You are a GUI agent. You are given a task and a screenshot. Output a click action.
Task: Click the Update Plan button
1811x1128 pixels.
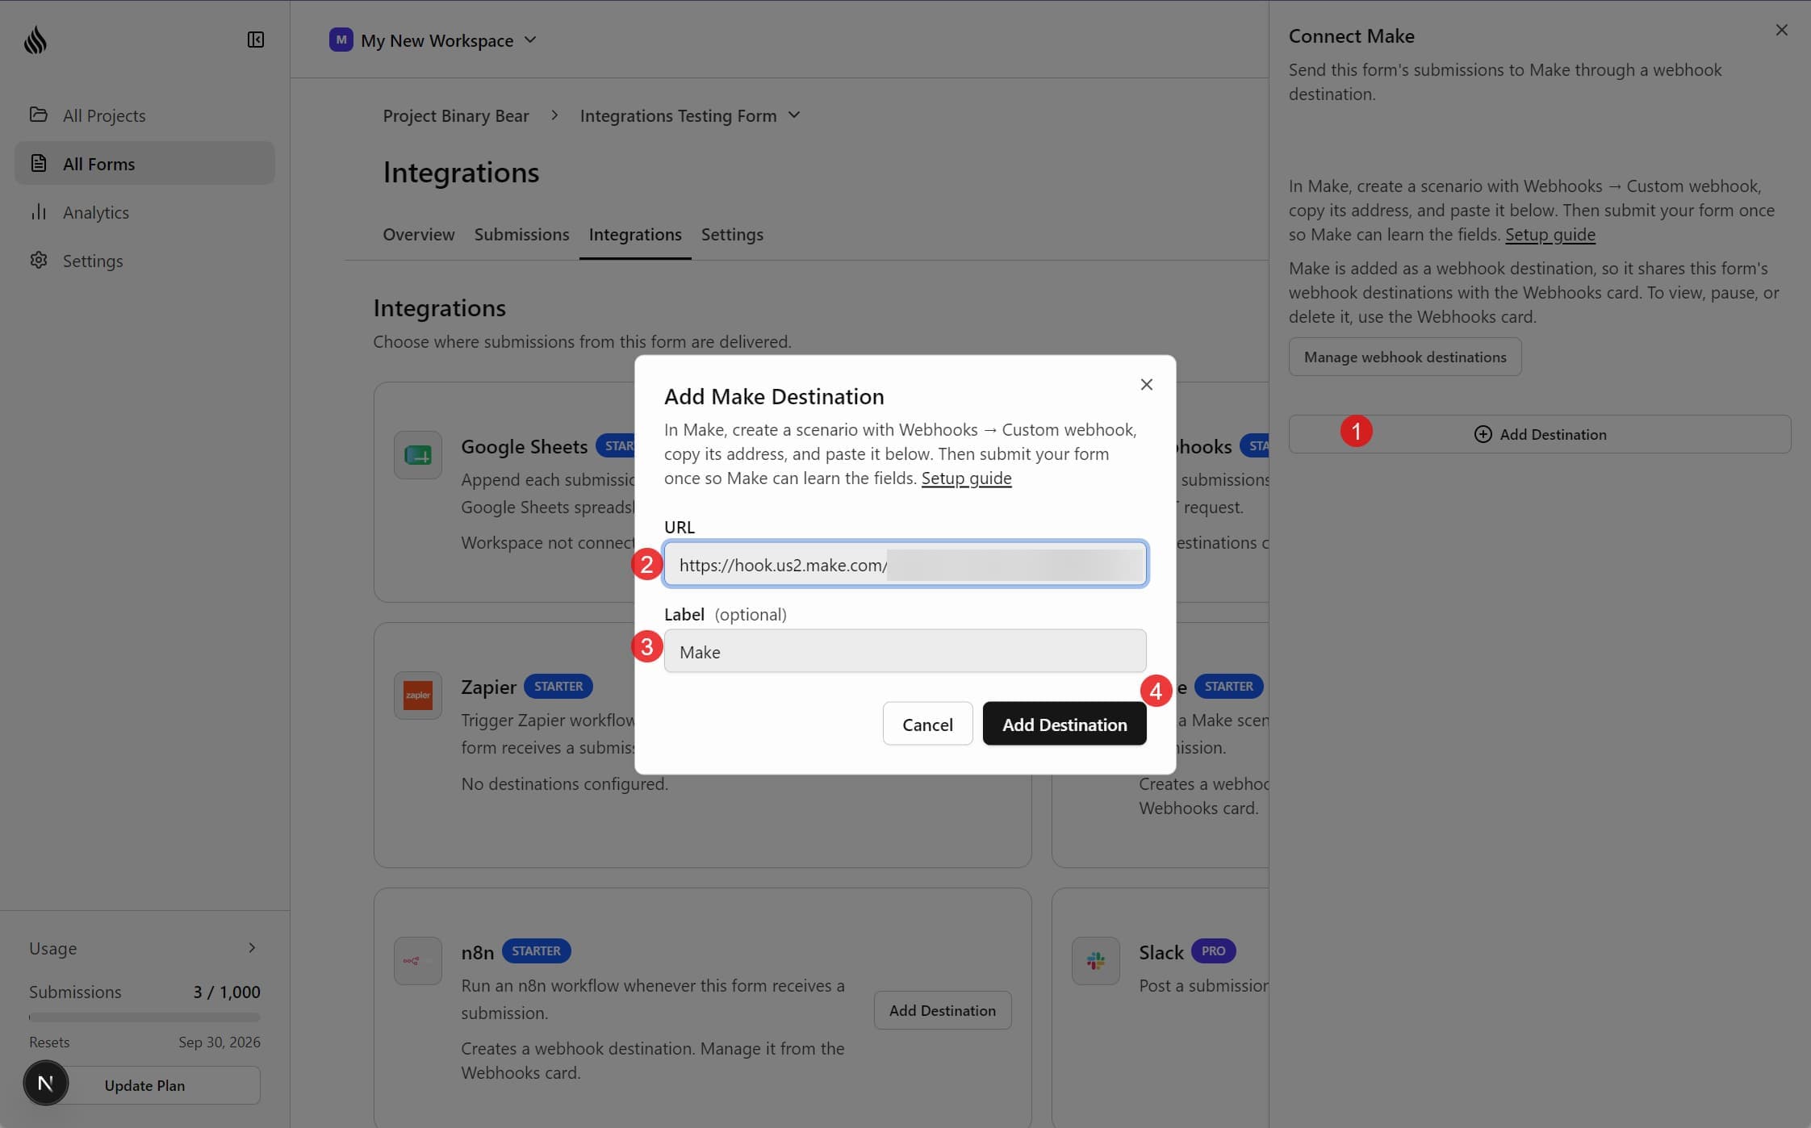pos(144,1085)
